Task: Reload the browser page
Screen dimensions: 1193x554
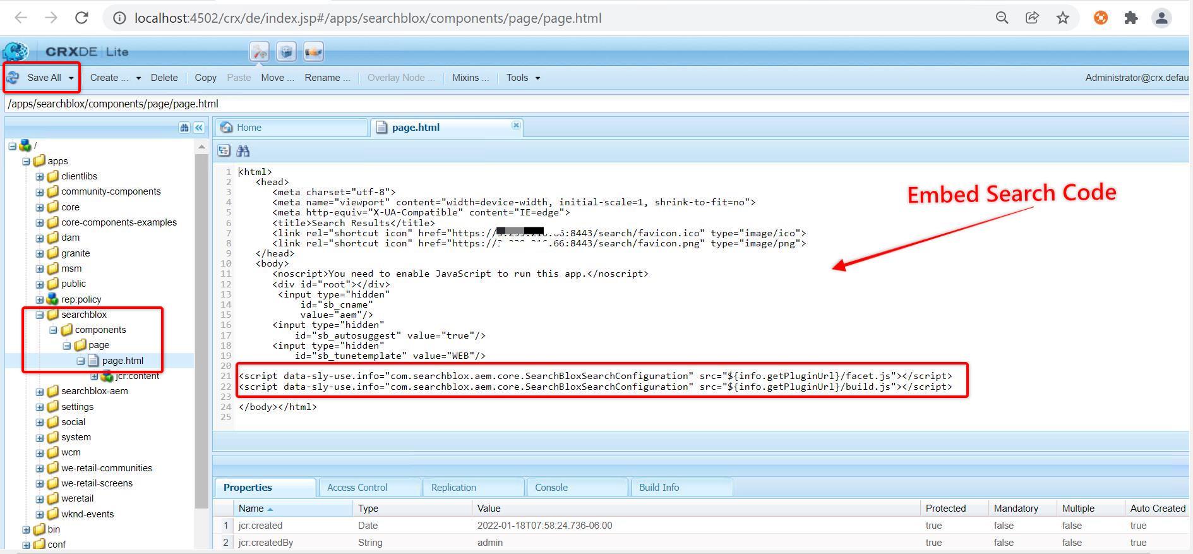Action: (81, 18)
